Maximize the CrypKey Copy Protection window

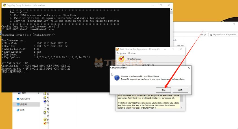click(x=161, y=5)
